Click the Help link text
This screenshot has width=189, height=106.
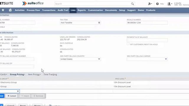point(162,4)
